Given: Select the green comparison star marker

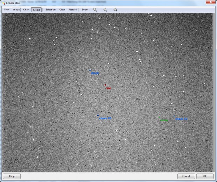Looking at the screenshot, I should (x=159, y=117).
